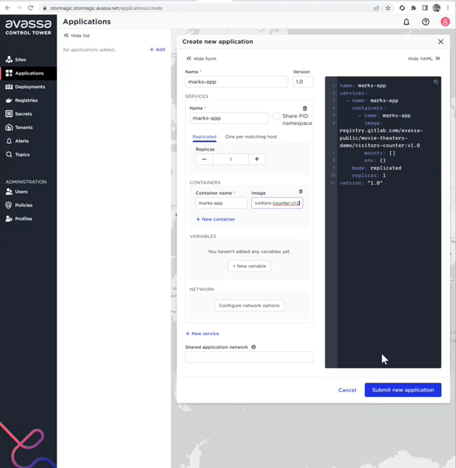Add a New container
The height and width of the screenshot is (468, 456).
coord(215,219)
